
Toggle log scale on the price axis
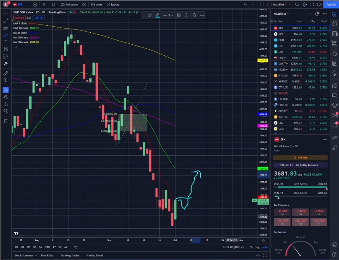coord(257,248)
